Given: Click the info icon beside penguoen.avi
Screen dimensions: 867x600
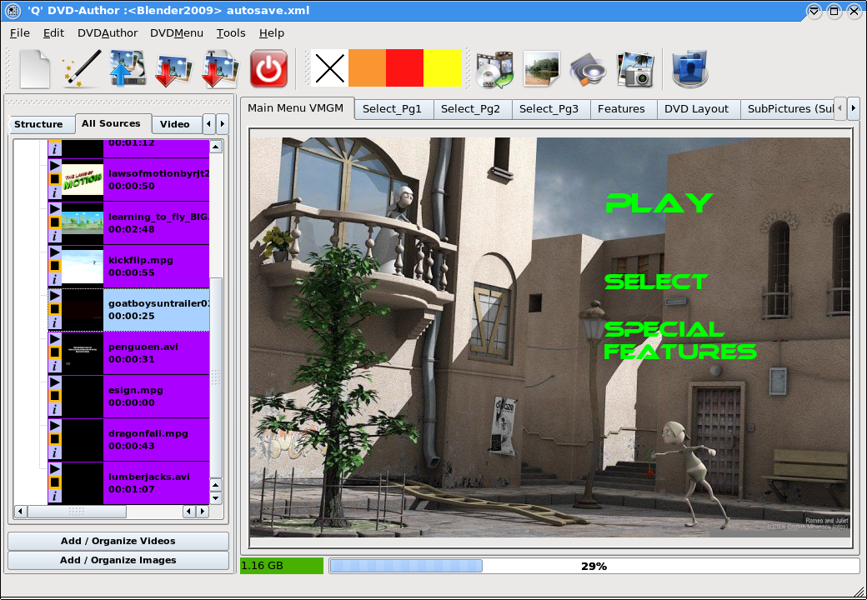Looking at the screenshot, I should pyautogui.click(x=54, y=366).
